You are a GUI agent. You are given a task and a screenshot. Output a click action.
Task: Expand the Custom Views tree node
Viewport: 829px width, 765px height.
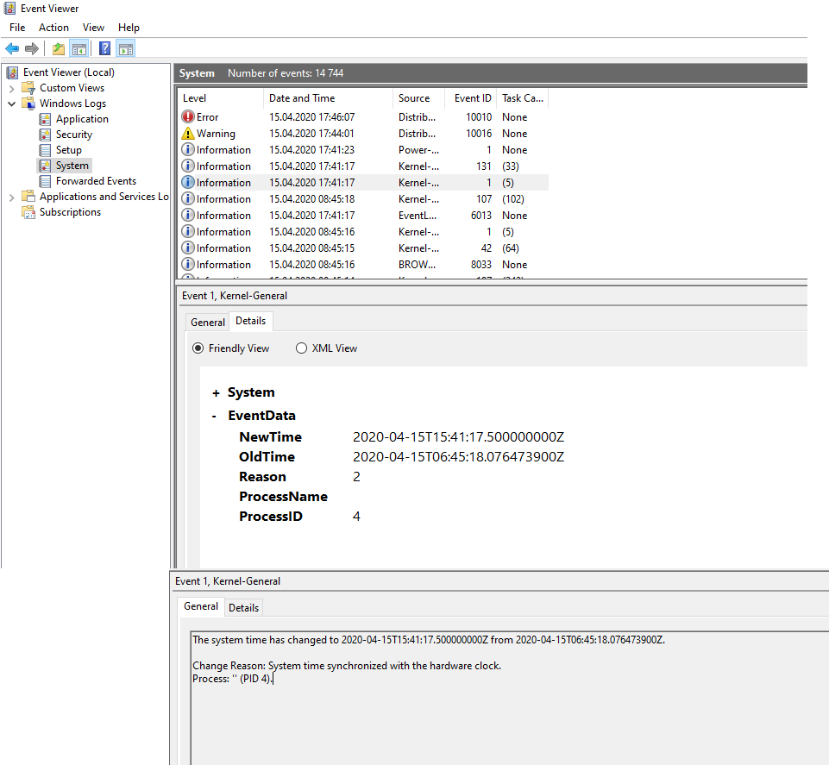[x=11, y=88]
